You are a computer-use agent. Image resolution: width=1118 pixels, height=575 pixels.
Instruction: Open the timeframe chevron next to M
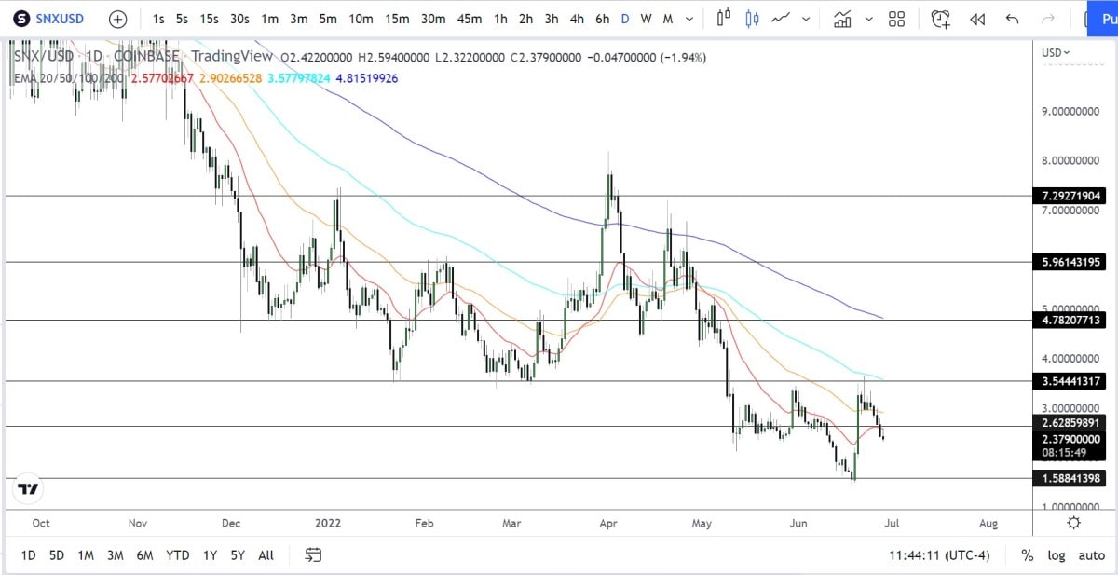[x=689, y=18]
